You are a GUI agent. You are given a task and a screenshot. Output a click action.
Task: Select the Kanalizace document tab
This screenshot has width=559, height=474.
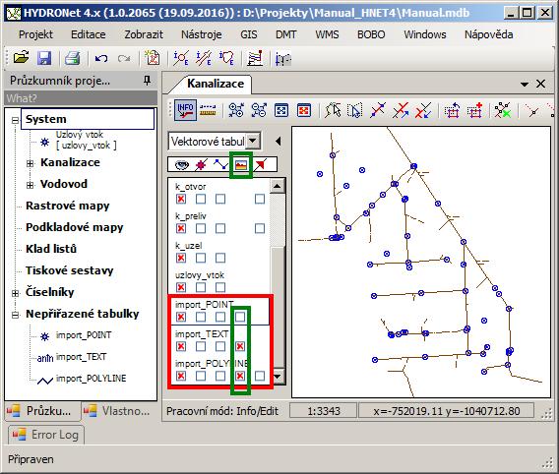(216, 84)
